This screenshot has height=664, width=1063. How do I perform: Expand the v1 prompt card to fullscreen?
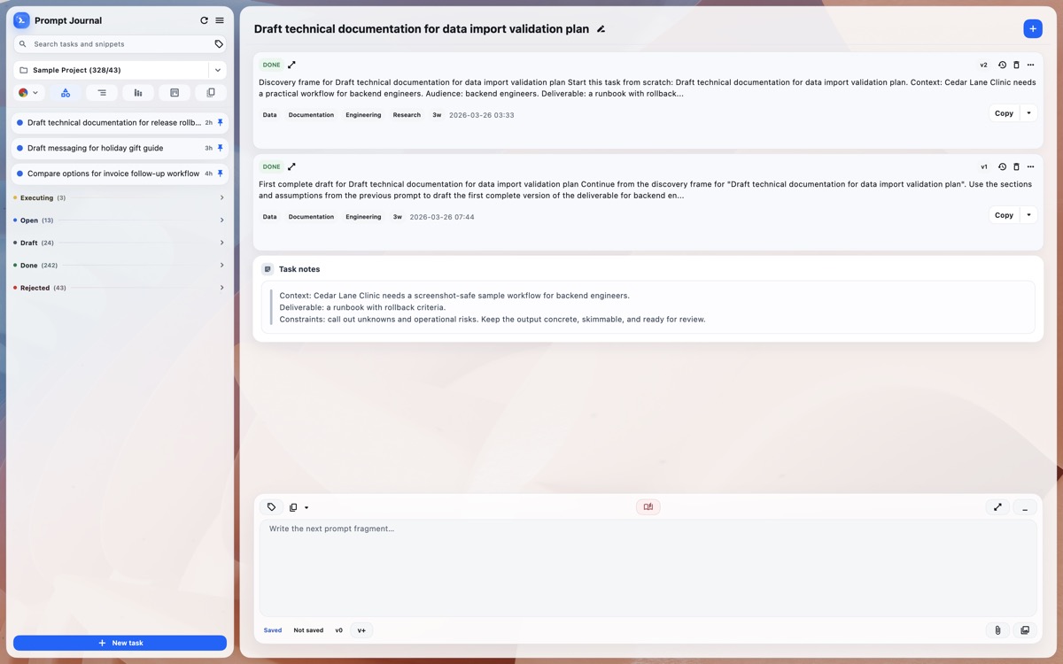pyautogui.click(x=291, y=166)
